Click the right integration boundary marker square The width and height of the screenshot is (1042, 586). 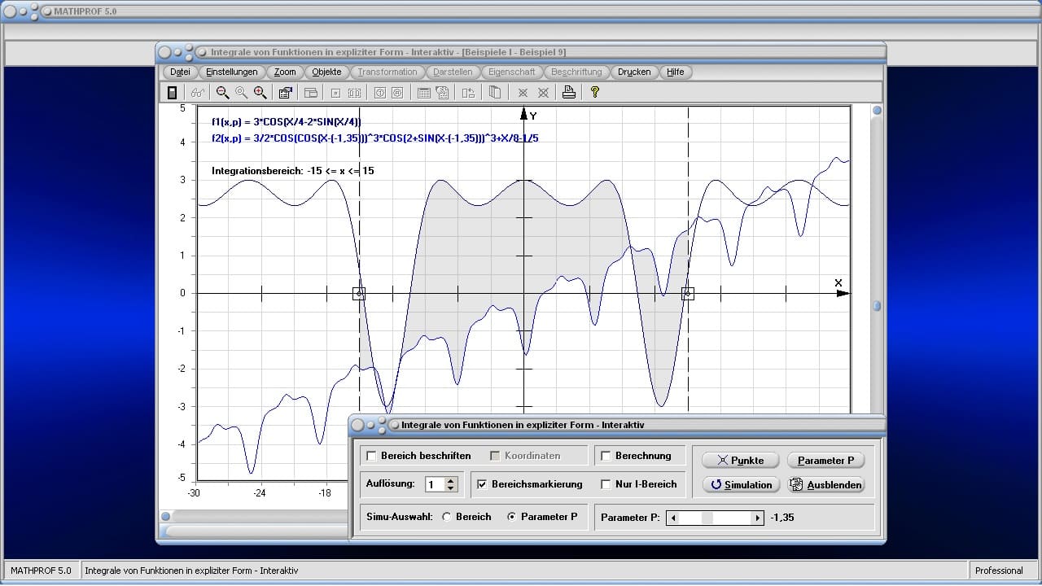[x=688, y=293]
